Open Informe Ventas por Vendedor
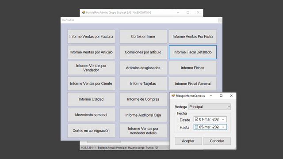283x159 pixels. (x=91, y=68)
